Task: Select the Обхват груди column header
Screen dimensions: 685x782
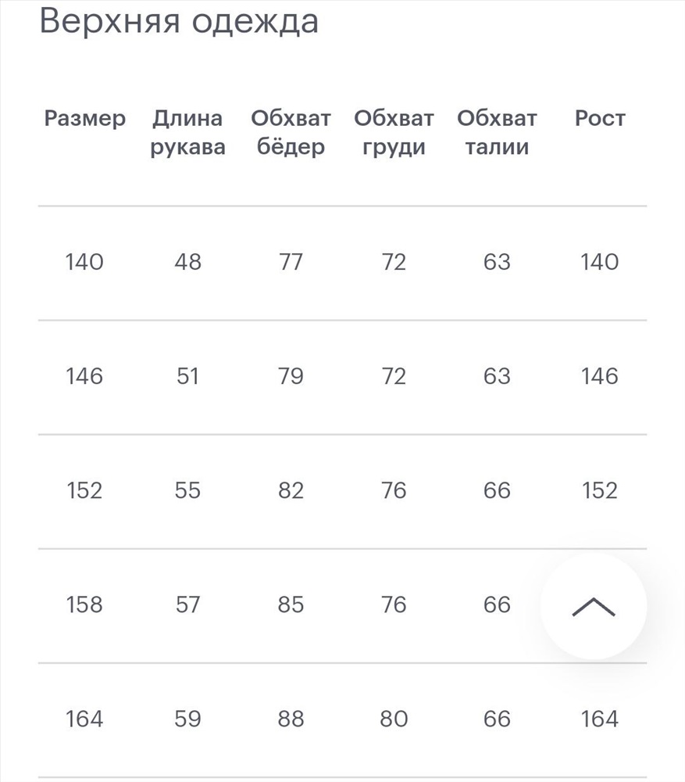Action: click(394, 132)
